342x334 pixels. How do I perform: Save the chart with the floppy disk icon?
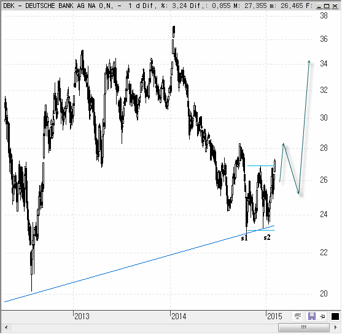(x=312, y=316)
